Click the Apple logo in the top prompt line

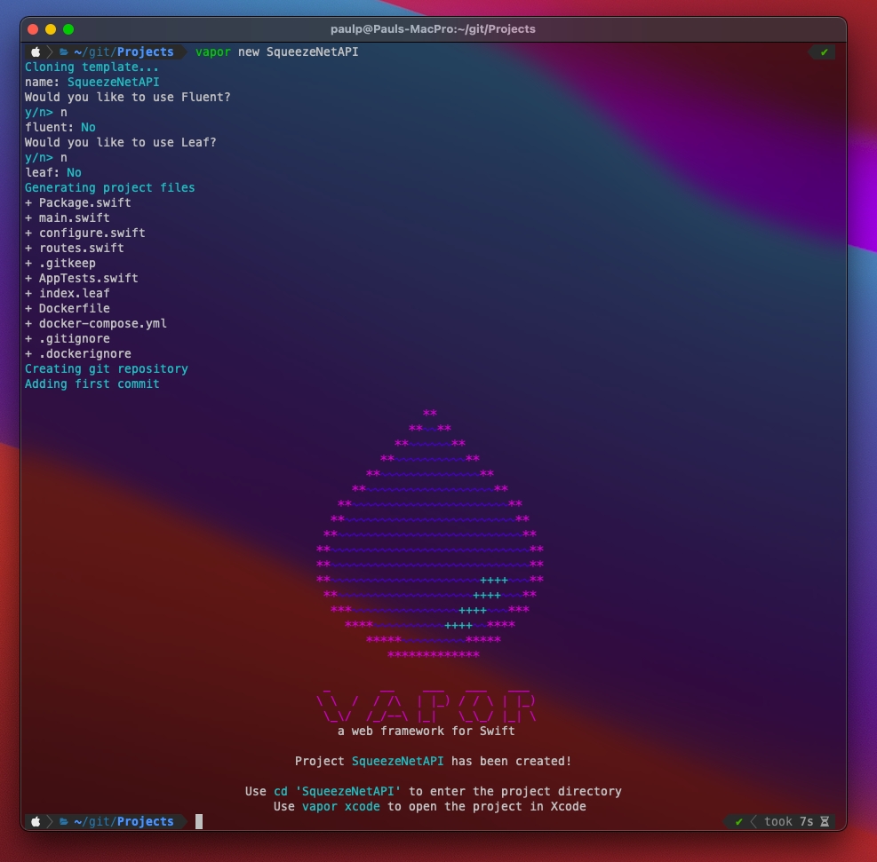[x=36, y=52]
